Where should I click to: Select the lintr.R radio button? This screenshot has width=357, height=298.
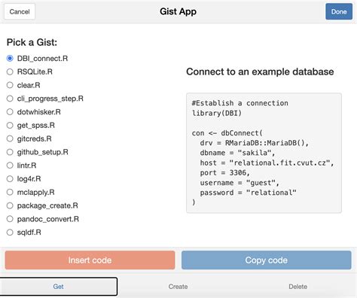tap(10, 166)
